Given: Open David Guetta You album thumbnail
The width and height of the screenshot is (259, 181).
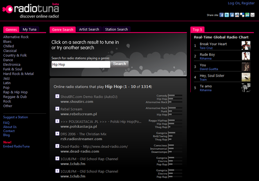Looking at the screenshot, I should tap(246, 67).
